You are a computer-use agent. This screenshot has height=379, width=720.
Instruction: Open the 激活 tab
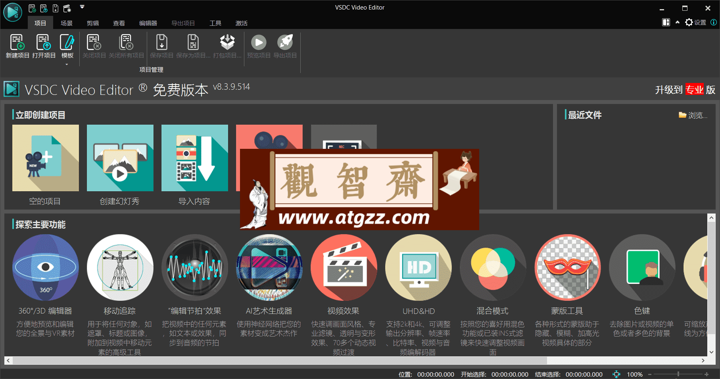click(242, 23)
